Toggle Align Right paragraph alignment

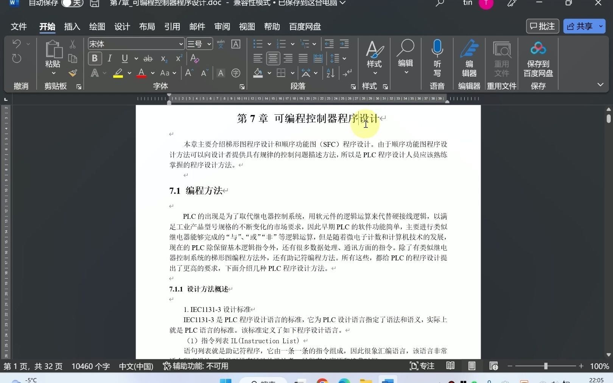[x=288, y=58]
